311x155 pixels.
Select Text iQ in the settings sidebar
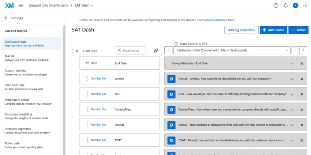click(x=10, y=56)
